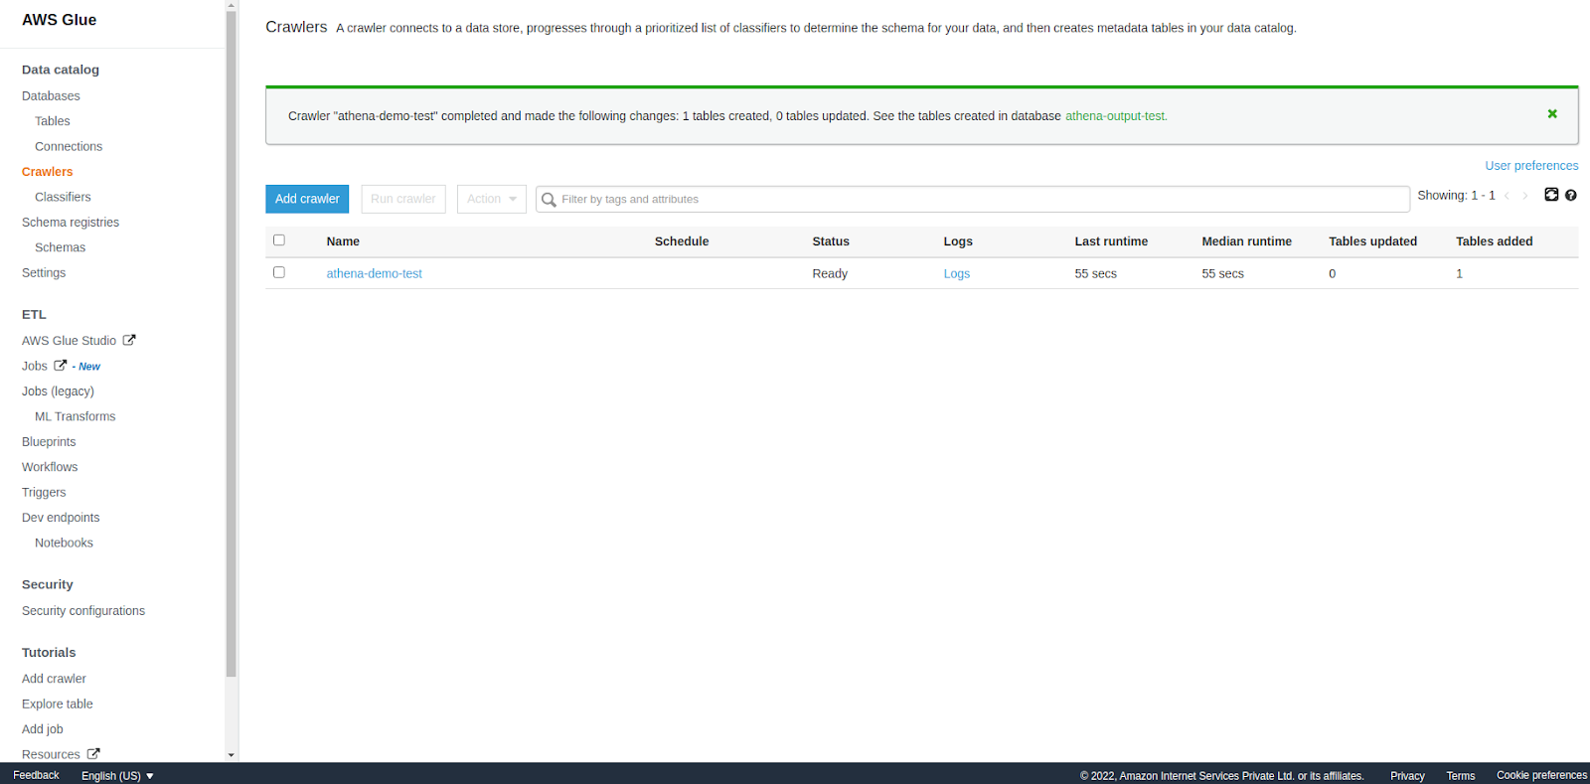Navigate to Connections in the sidebar

pos(69,146)
